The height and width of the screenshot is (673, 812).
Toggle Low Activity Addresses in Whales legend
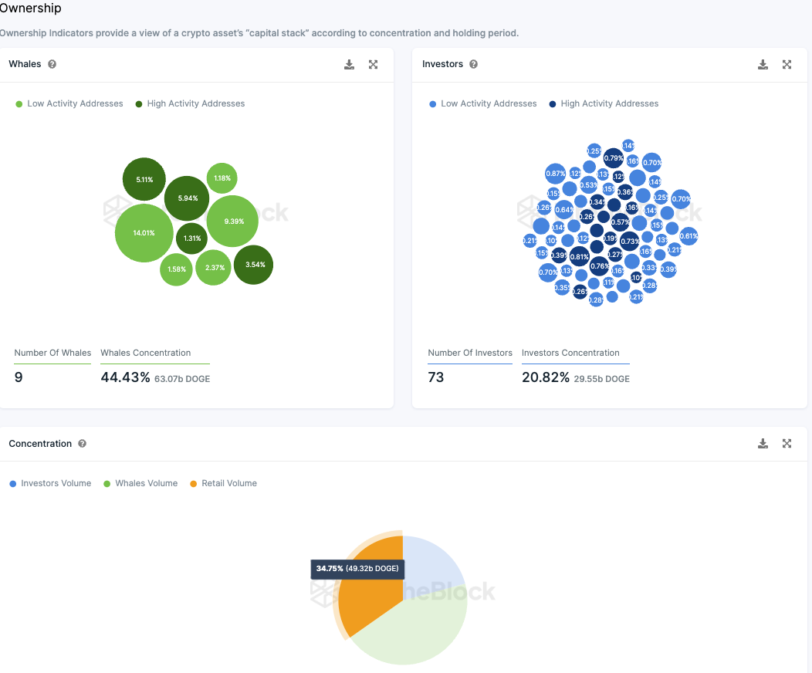click(x=69, y=103)
